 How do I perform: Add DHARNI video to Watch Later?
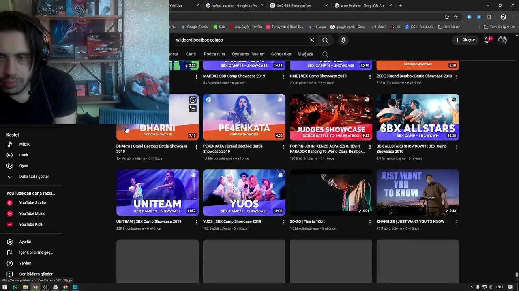(x=193, y=100)
